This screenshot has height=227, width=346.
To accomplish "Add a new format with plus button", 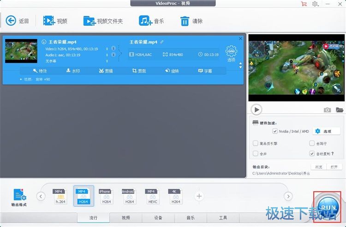I will click(x=199, y=196).
